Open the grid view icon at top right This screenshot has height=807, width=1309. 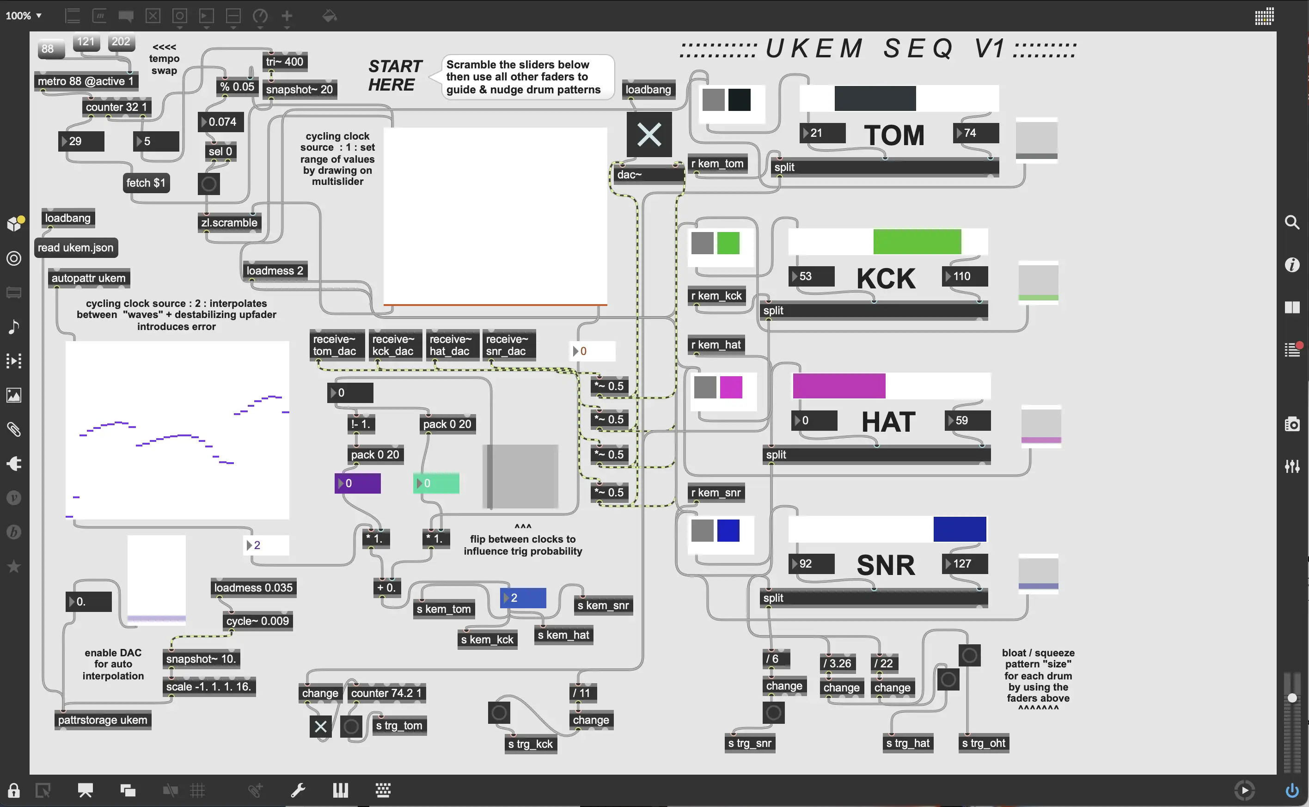pos(1264,17)
